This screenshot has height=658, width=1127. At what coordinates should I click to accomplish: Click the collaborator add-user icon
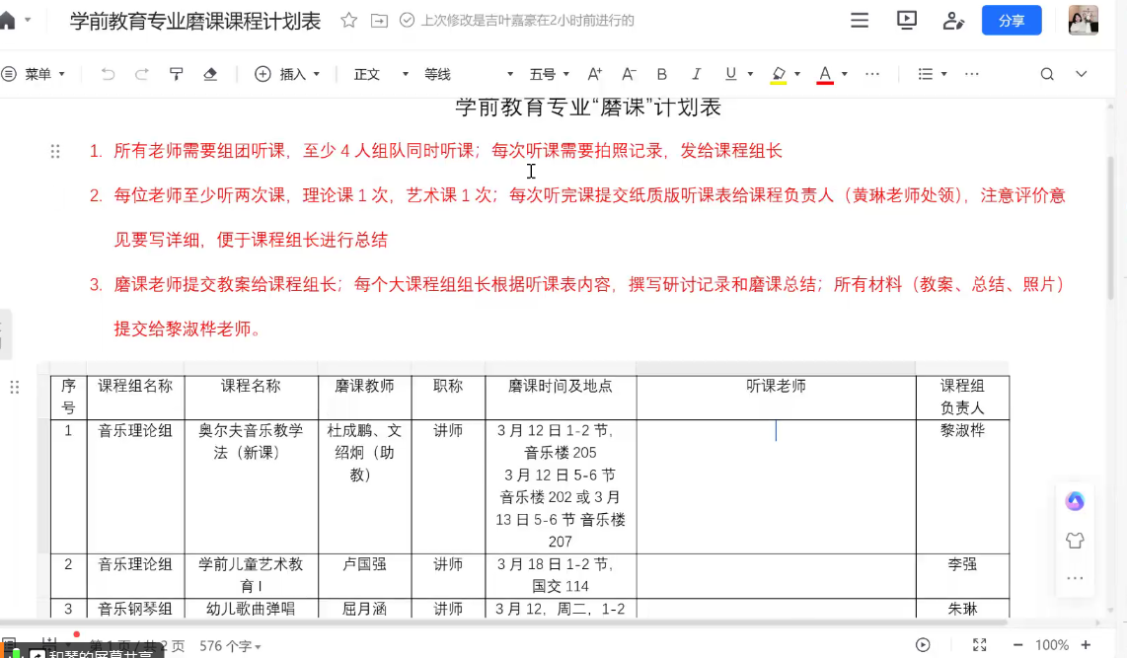point(953,20)
